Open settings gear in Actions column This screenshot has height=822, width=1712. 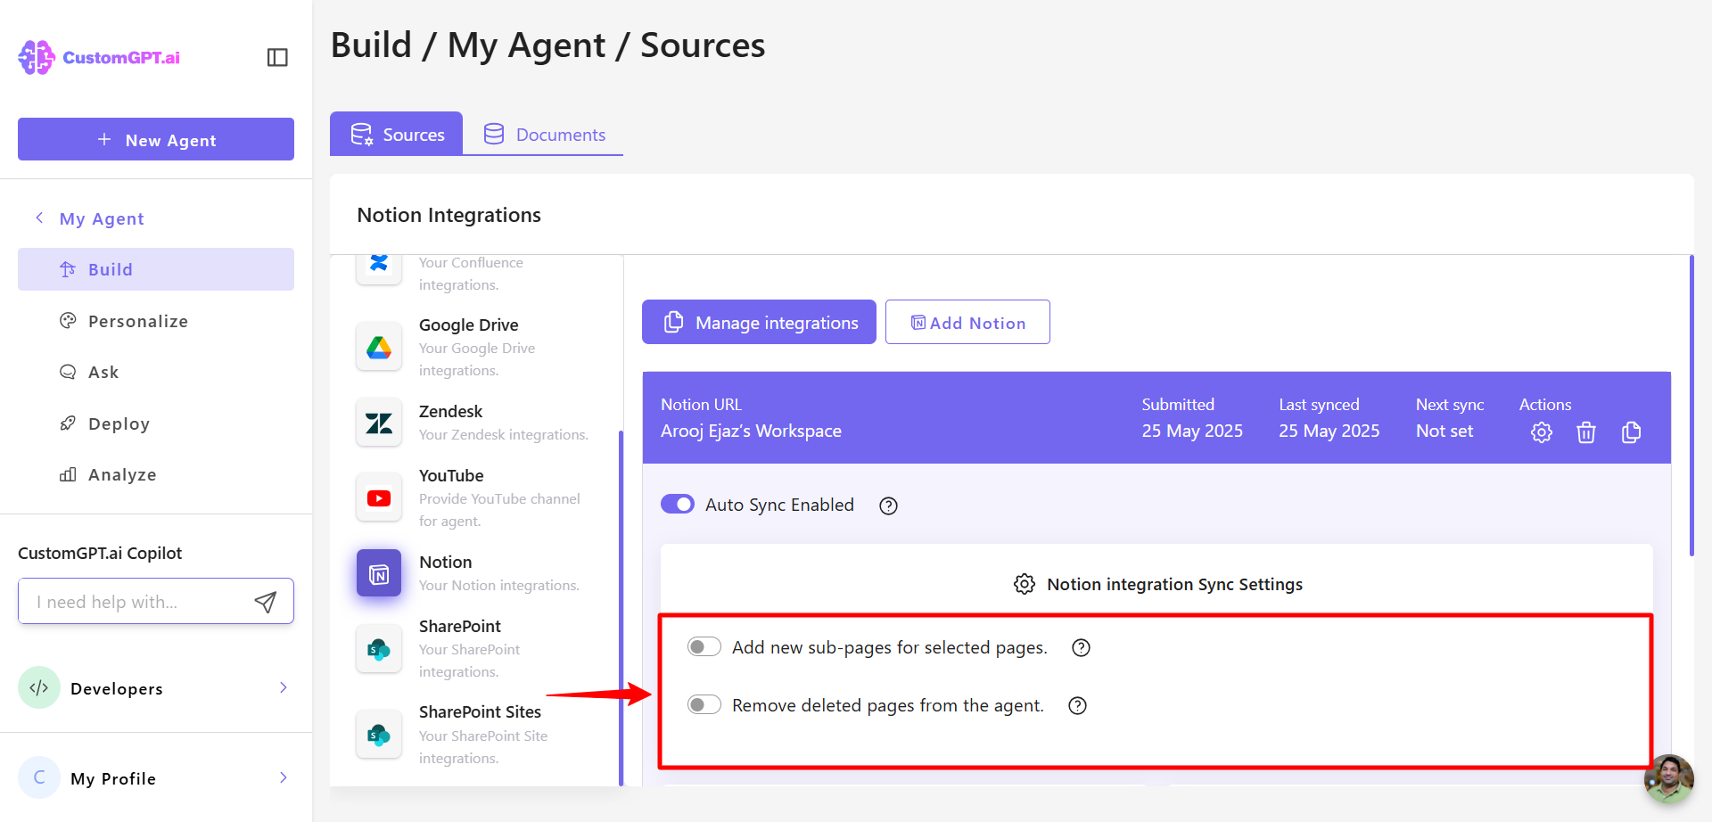tap(1542, 432)
